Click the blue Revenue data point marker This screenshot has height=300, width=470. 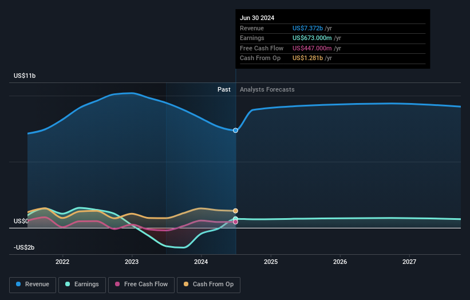coord(236,131)
